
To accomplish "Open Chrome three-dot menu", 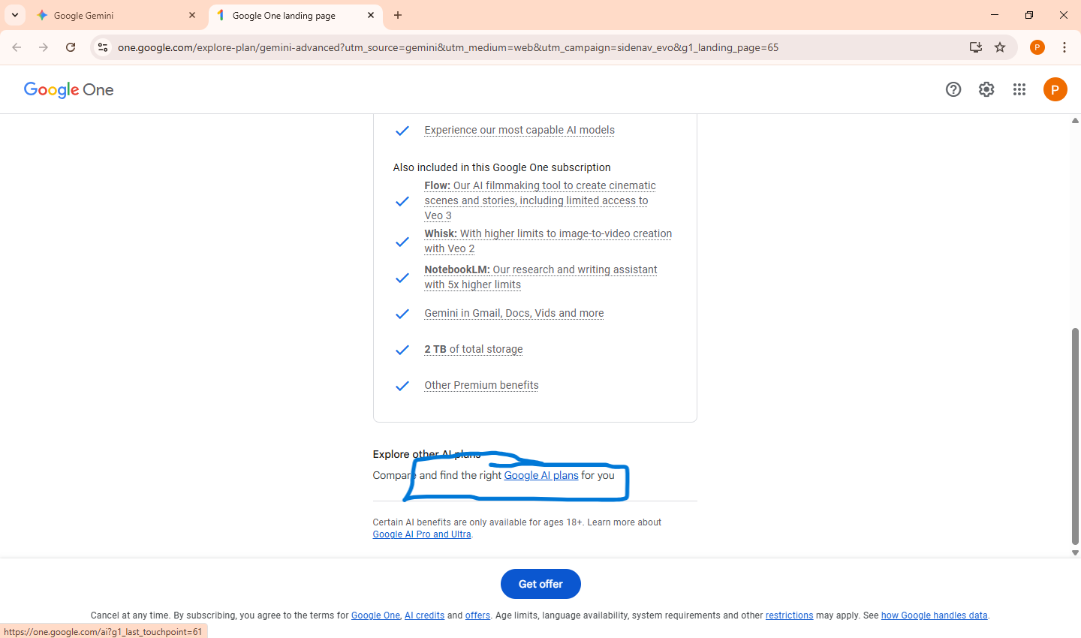I will tap(1064, 47).
